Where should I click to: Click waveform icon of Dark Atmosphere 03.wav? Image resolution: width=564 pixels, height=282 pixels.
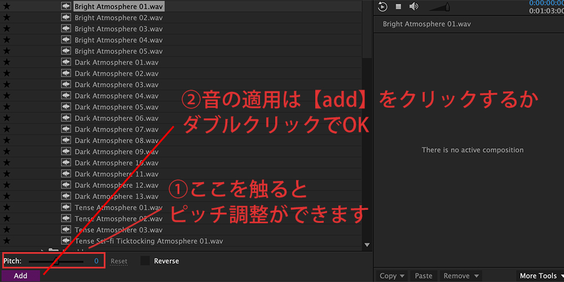66,84
